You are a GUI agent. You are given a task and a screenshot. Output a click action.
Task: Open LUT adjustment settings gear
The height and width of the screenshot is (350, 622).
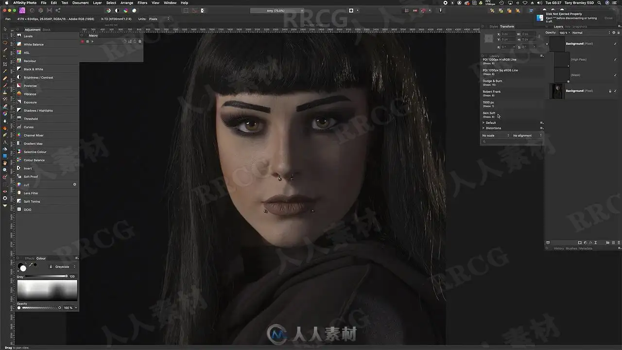coord(74,185)
